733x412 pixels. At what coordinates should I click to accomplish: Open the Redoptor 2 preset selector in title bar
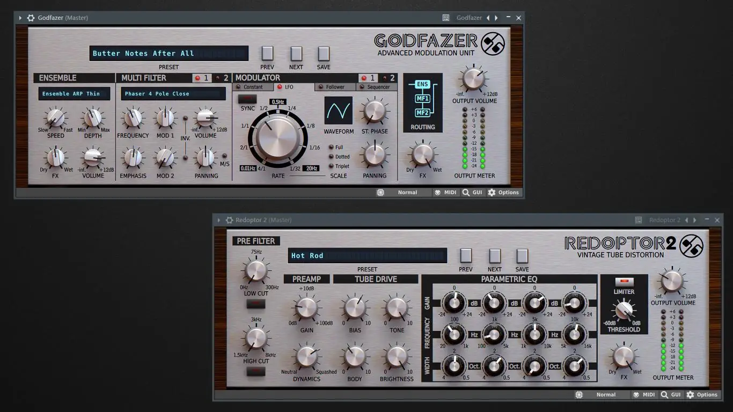665,220
